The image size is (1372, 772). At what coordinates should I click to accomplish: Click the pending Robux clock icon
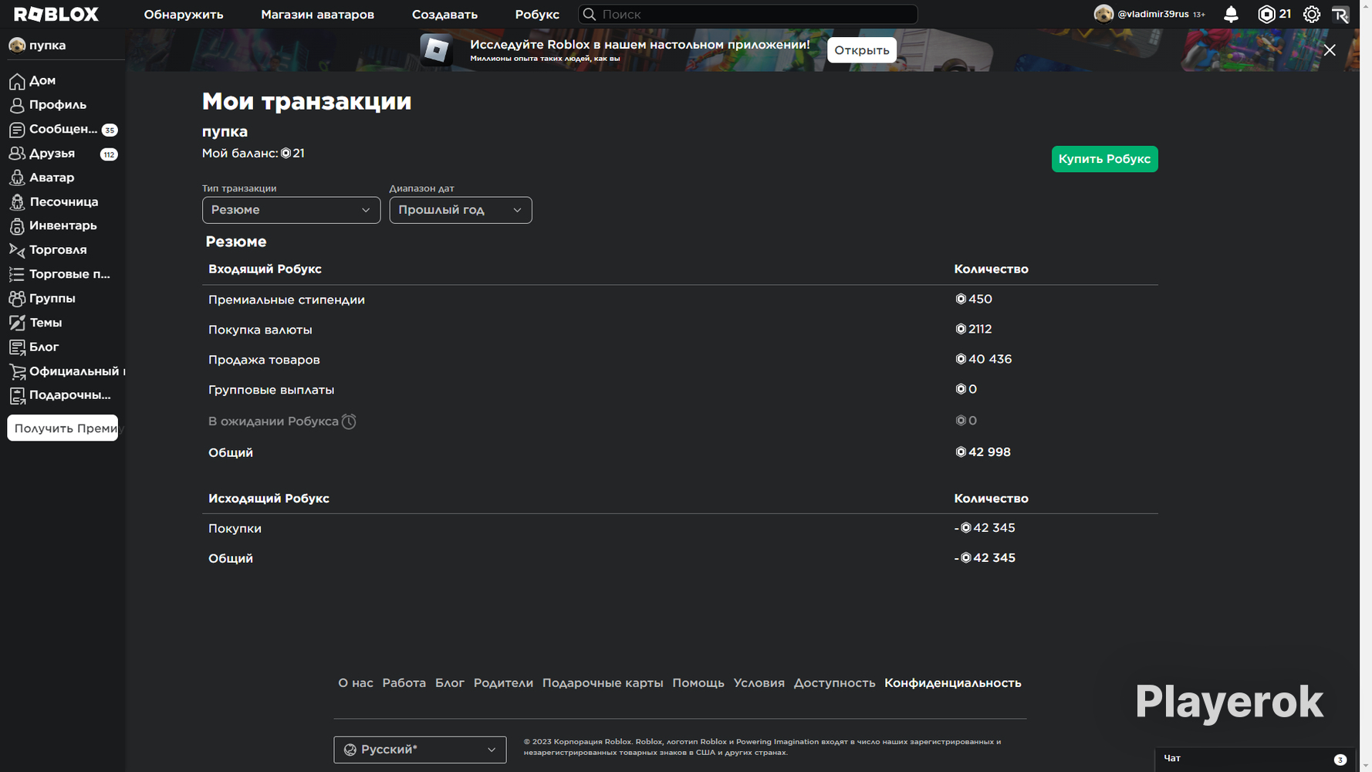tap(349, 422)
